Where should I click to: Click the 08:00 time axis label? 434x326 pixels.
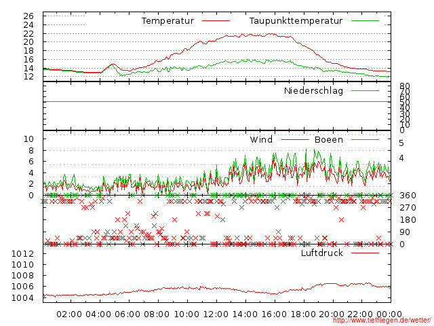[x=157, y=314]
